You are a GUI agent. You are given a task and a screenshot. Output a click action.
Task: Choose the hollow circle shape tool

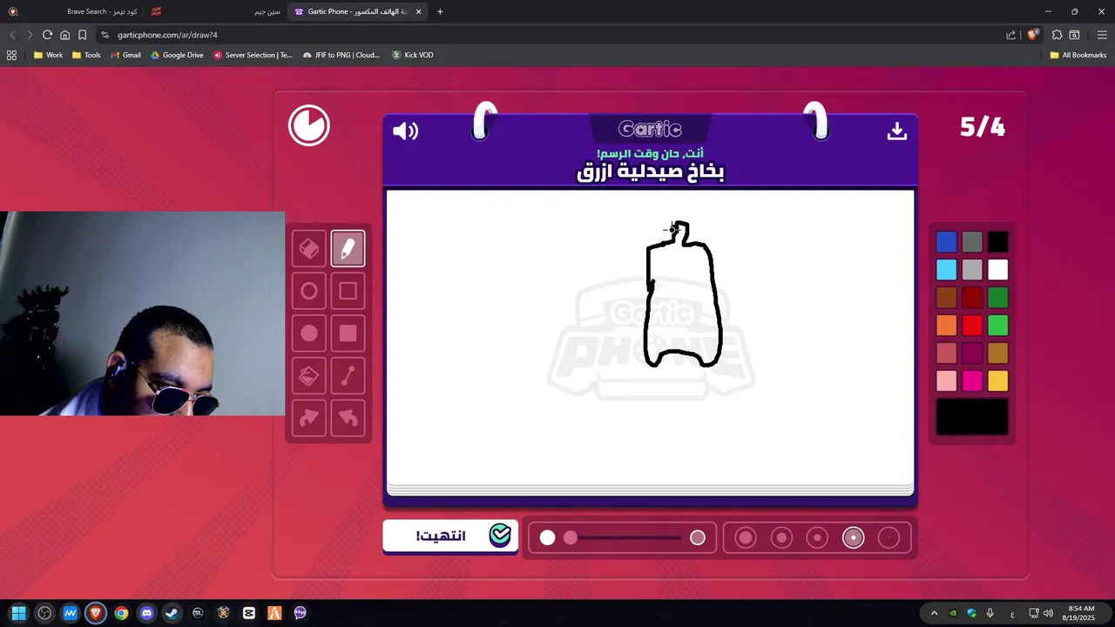pyautogui.click(x=308, y=291)
